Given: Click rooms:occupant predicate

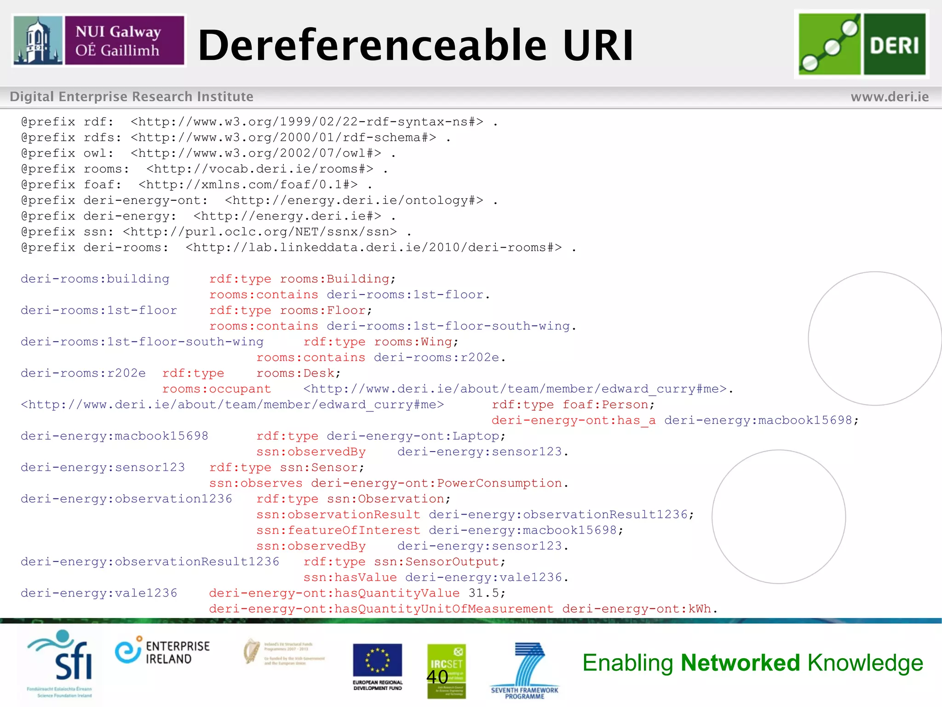Looking at the screenshot, I should tap(217, 389).
